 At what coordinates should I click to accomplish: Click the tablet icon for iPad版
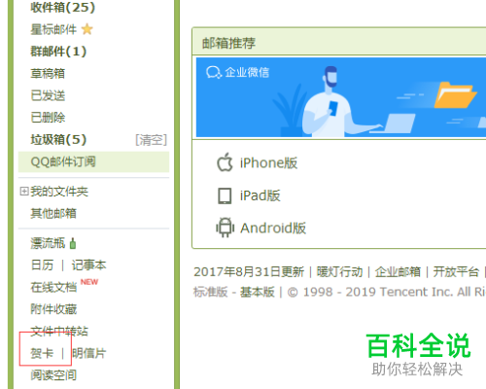pos(225,195)
